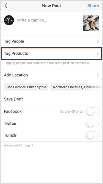Tap the profile avatar icon
Image resolution: width=103 pixels, height=184 pixels.
point(9,20)
